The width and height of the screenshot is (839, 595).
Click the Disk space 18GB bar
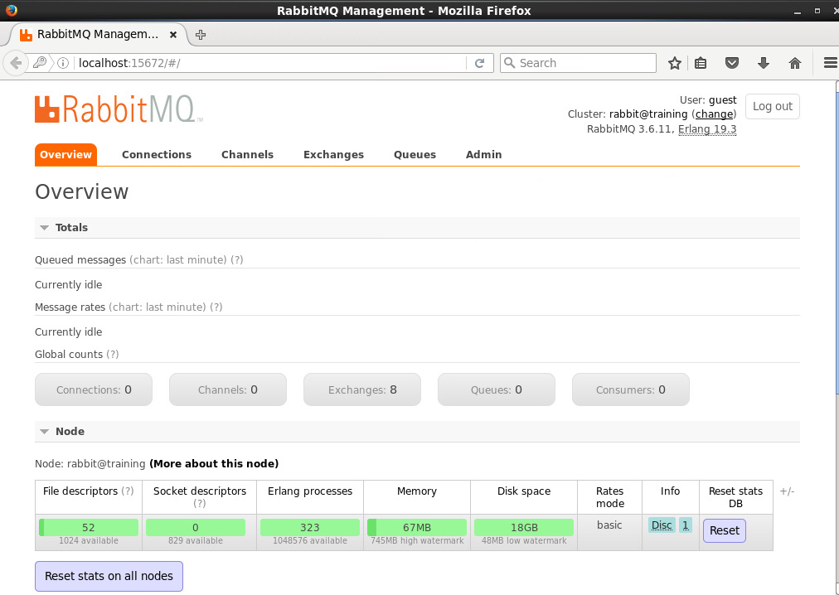tap(524, 528)
